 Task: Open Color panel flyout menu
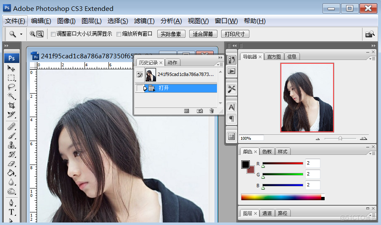pyautogui.click(x=372, y=153)
